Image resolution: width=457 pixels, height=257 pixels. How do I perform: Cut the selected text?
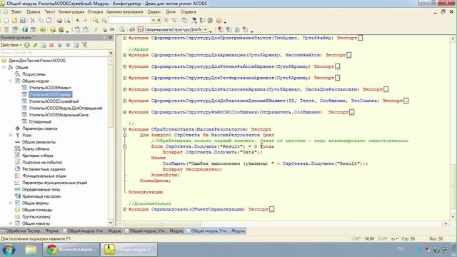click(x=33, y=21)
